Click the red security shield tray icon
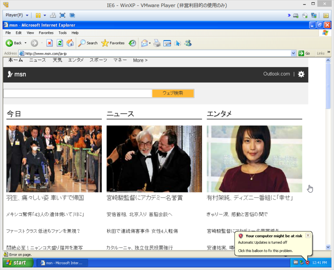 click(307, 262)
